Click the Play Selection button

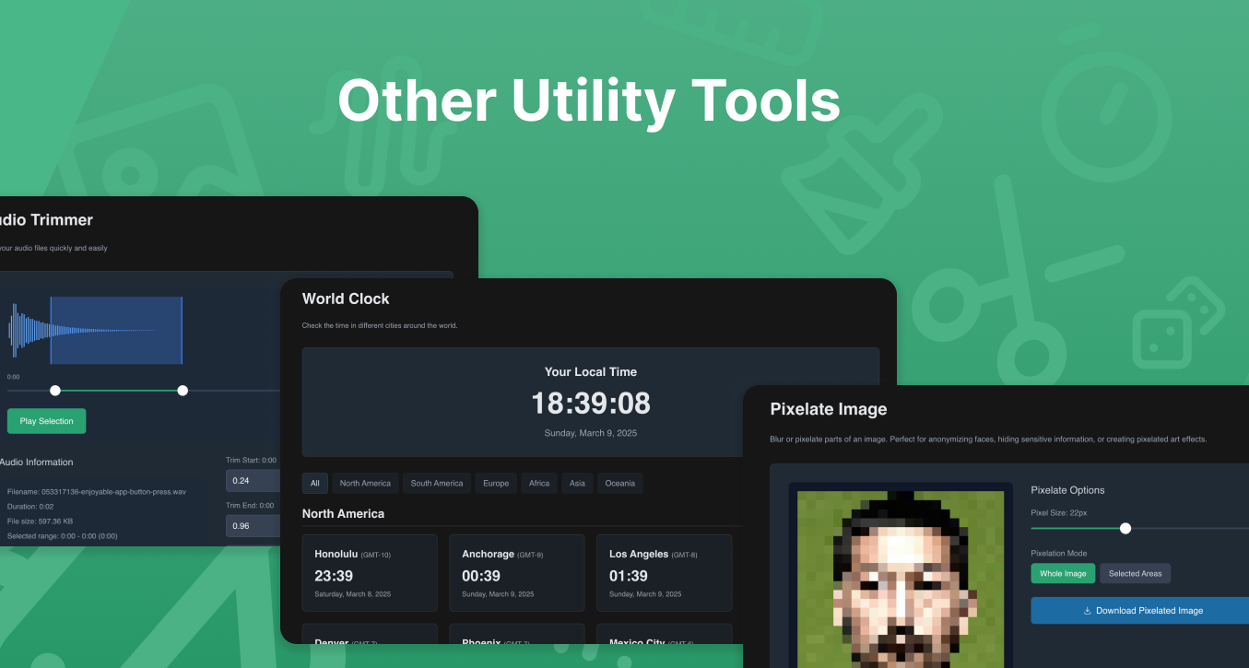pos(46,421)
